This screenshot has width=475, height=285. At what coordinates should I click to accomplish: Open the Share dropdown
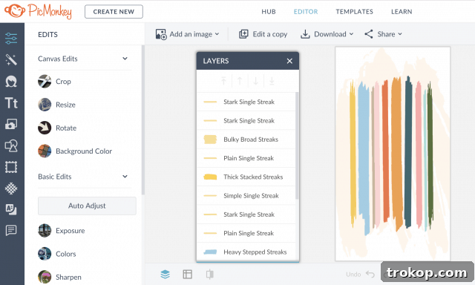383,34
